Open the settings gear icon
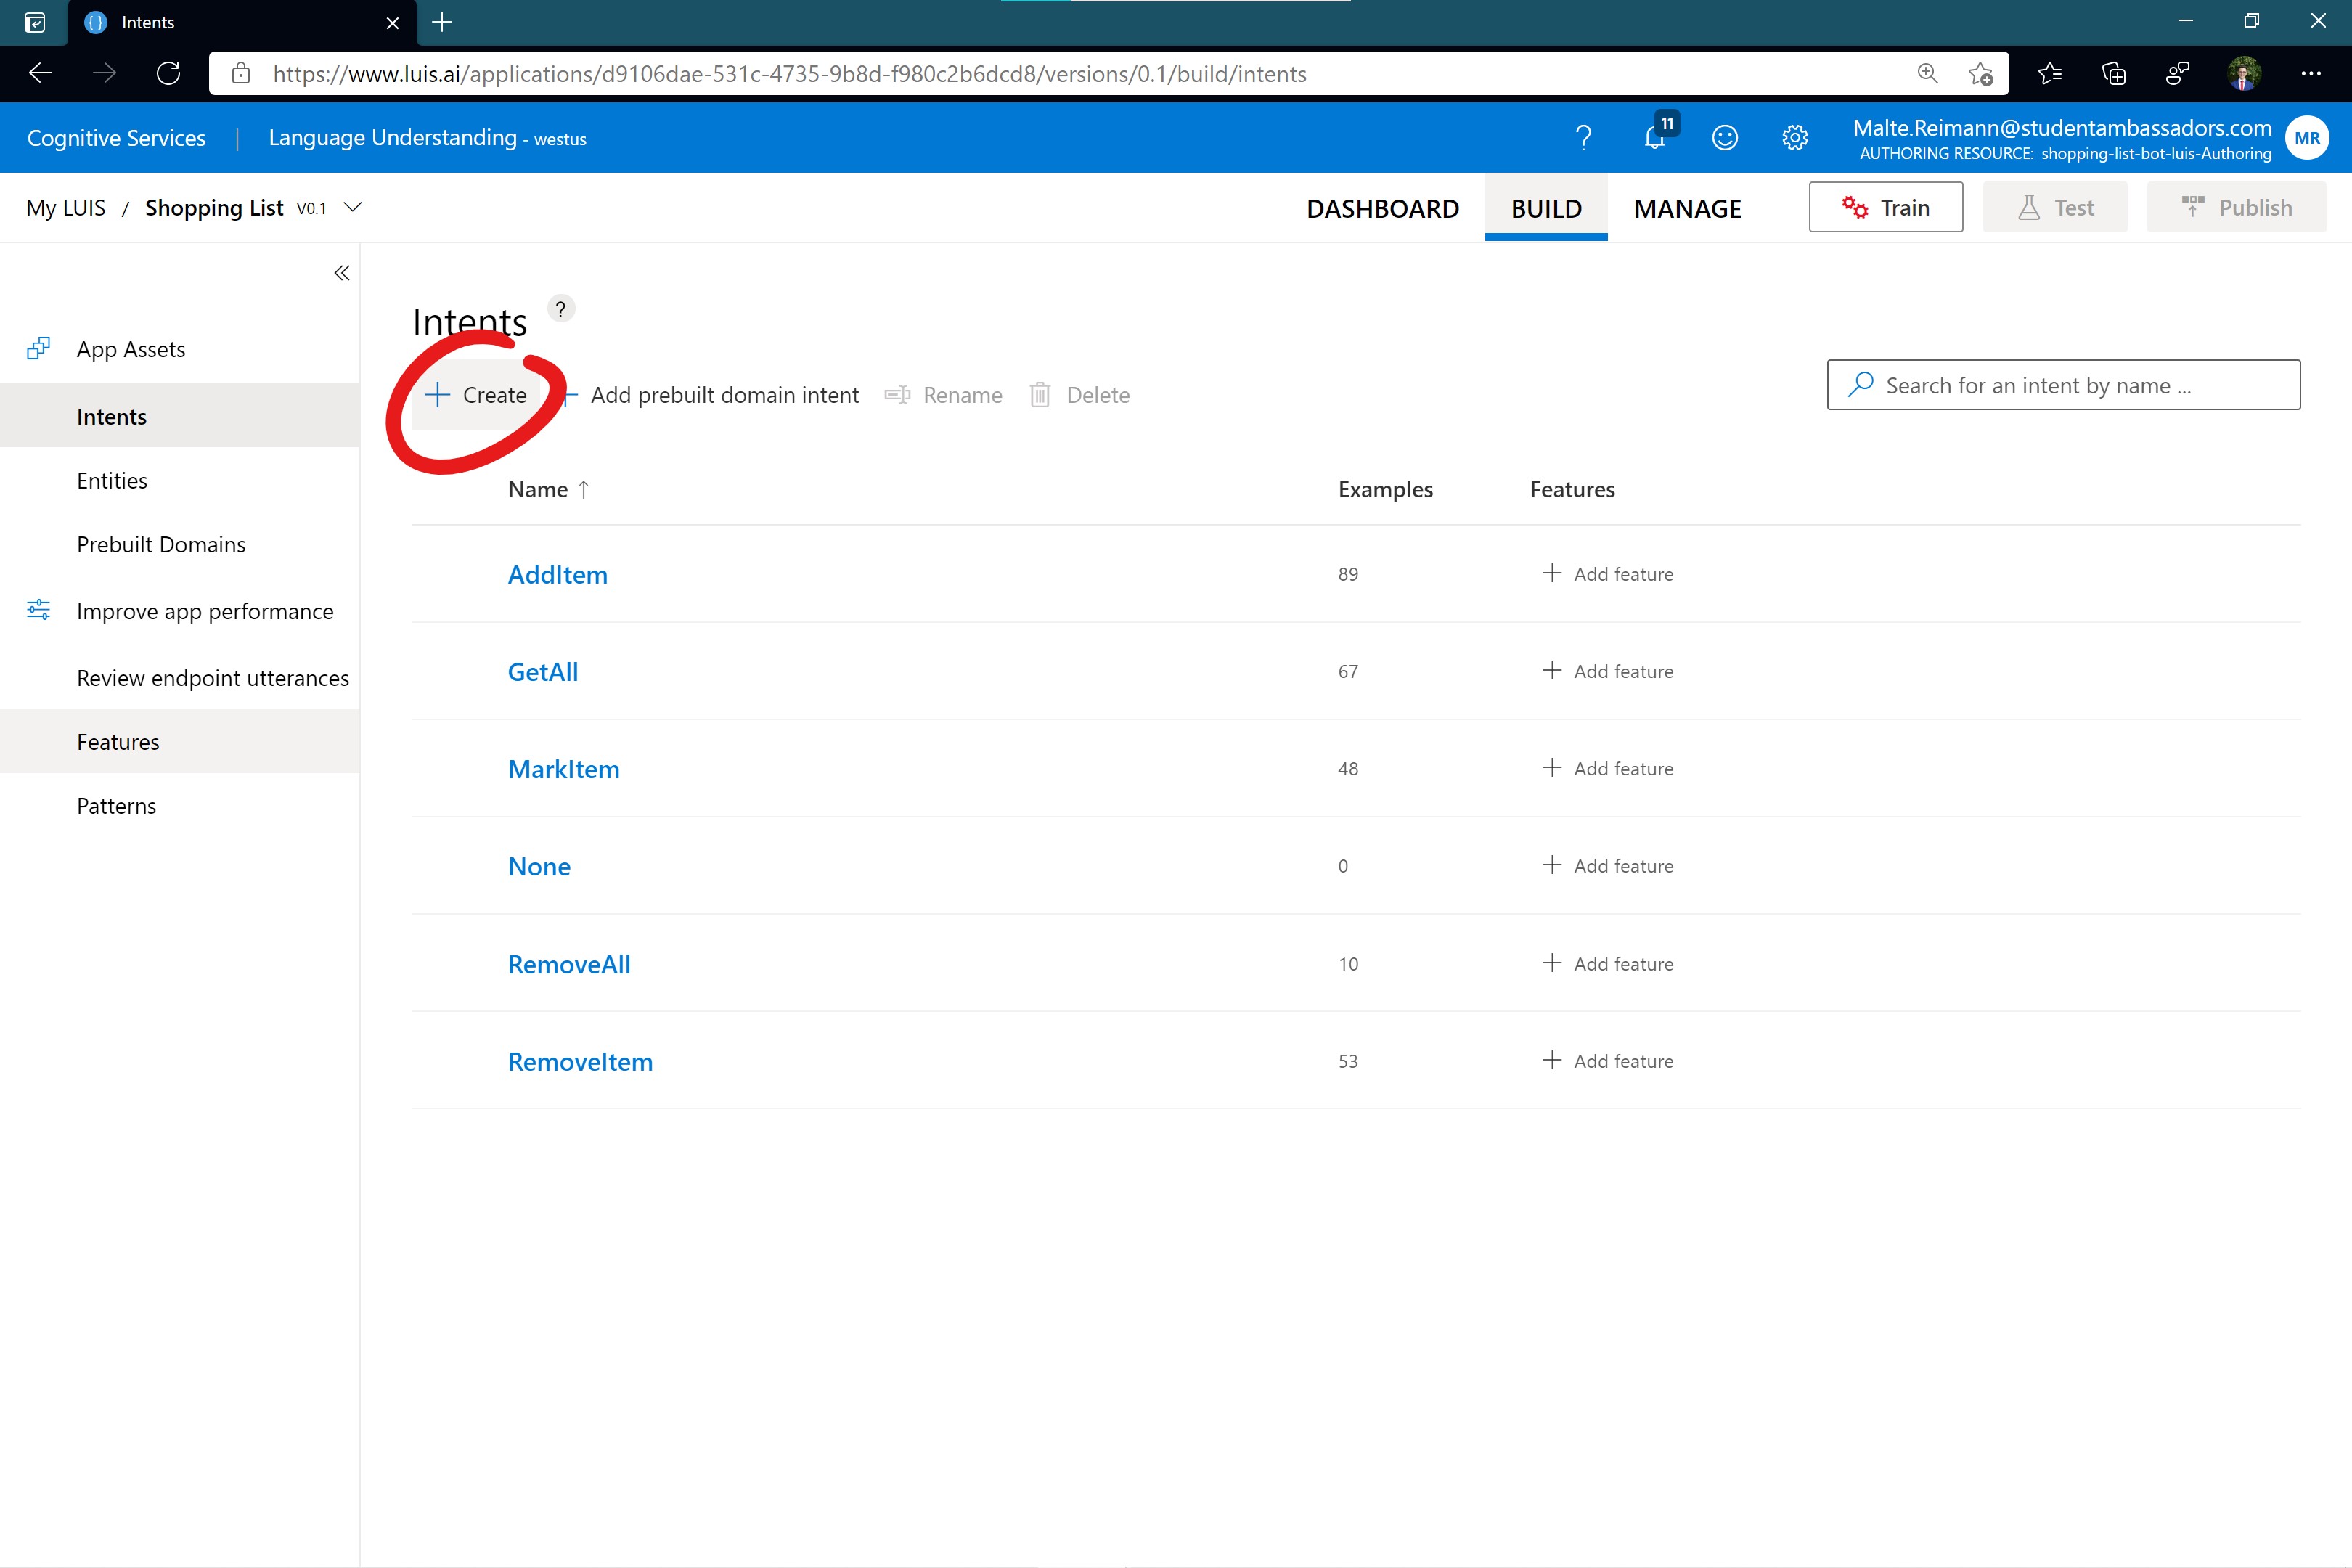2352x1568 pixels. [1795, 137]
